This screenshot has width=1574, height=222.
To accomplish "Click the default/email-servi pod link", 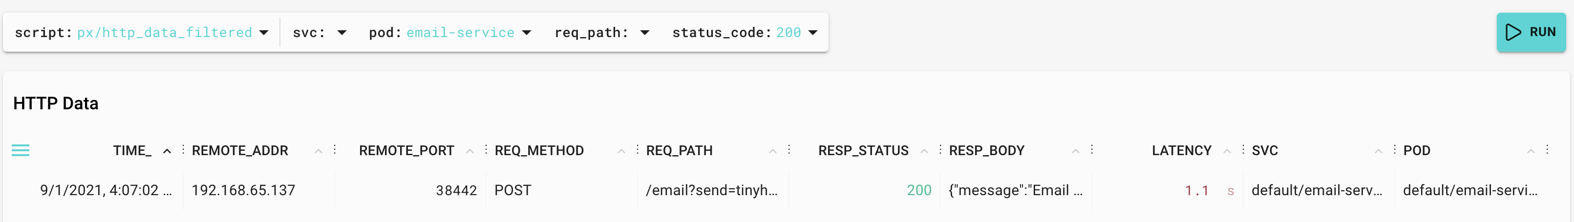I will click(1469, 190).
